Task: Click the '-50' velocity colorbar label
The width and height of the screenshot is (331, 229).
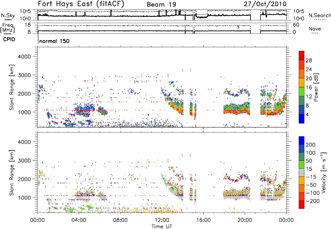Action: tap(311, 185)
